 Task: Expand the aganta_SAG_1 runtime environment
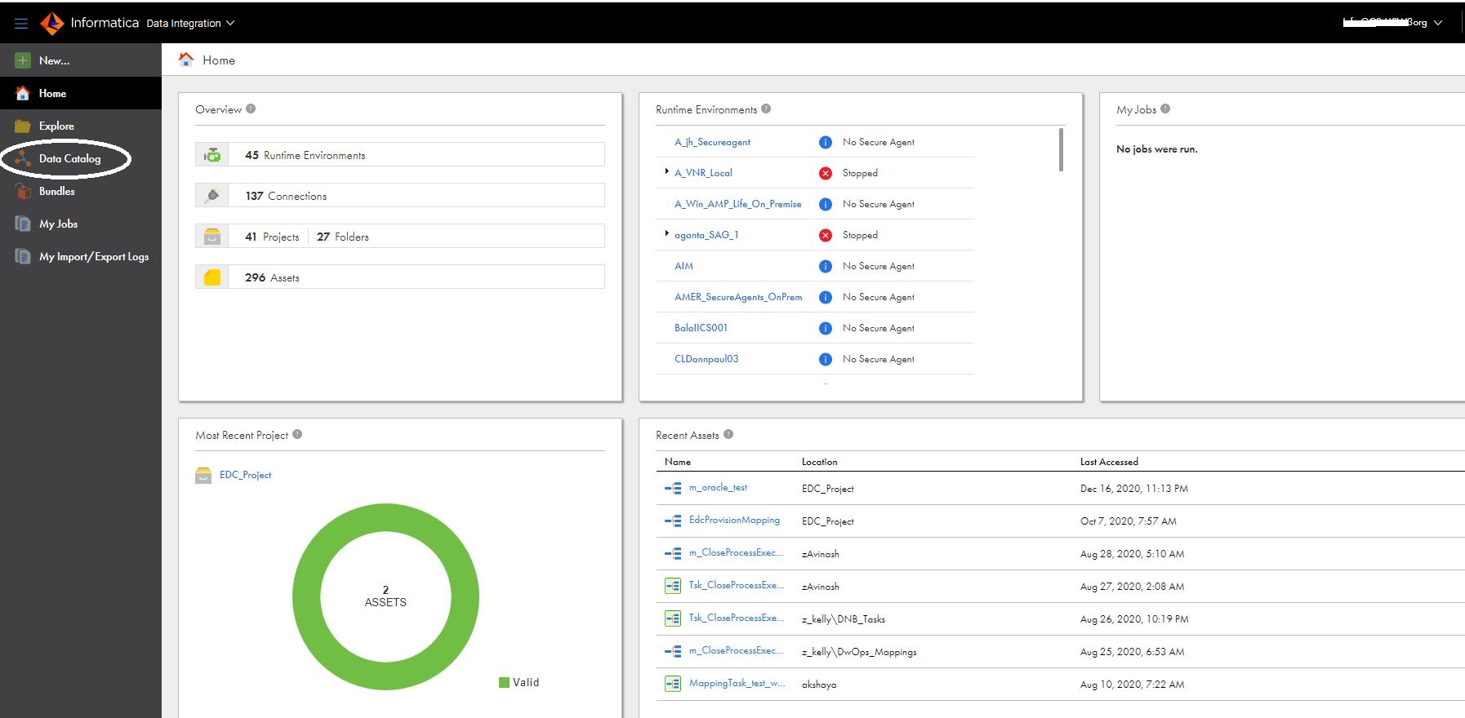666,233
